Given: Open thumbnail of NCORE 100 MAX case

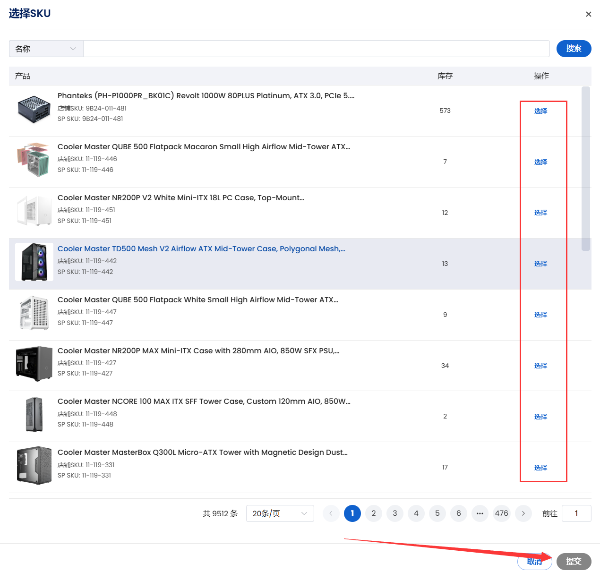Looking at the screenshot, I should [34, 415].
